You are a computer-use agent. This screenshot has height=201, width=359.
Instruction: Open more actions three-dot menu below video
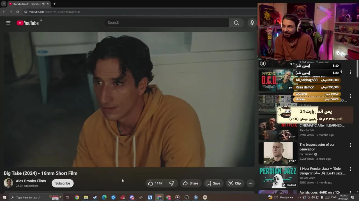(250, 183)
